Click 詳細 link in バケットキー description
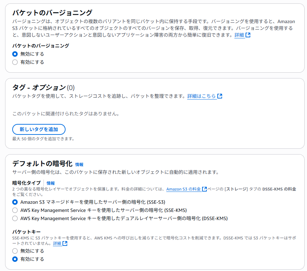307x271 pixels. (x=57, y=243)
